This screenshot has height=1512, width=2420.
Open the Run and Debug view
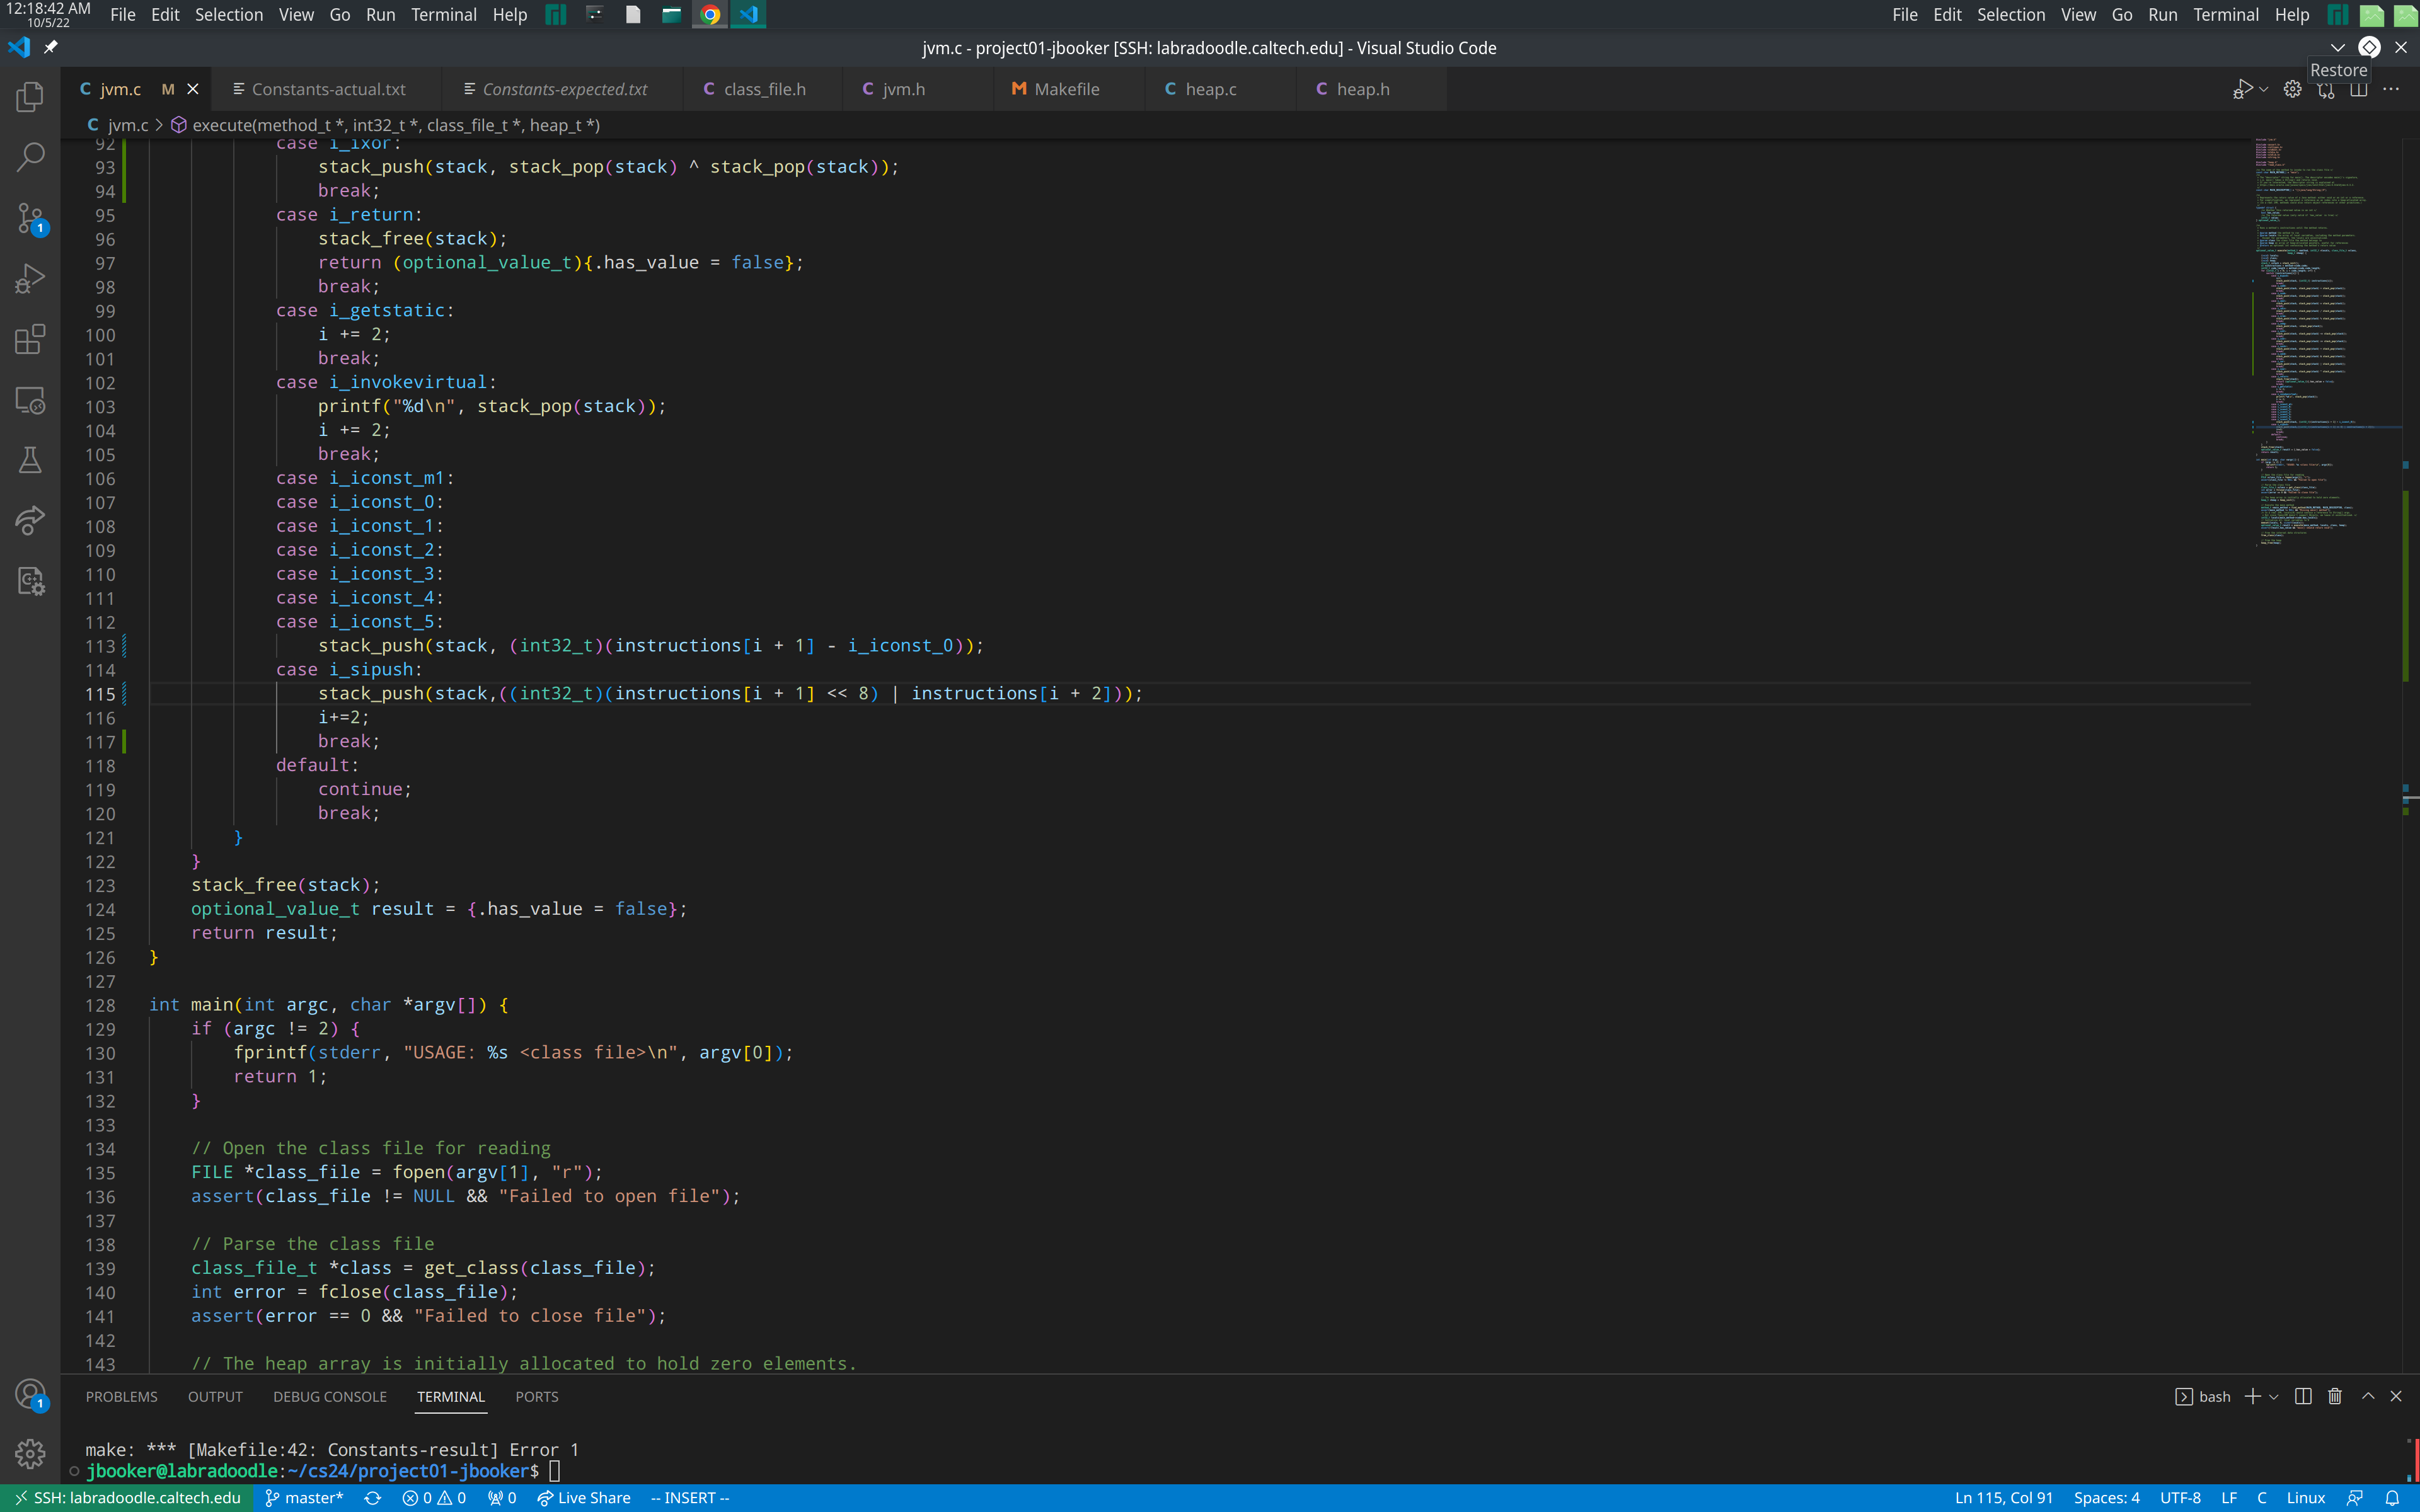coord(30,279)
